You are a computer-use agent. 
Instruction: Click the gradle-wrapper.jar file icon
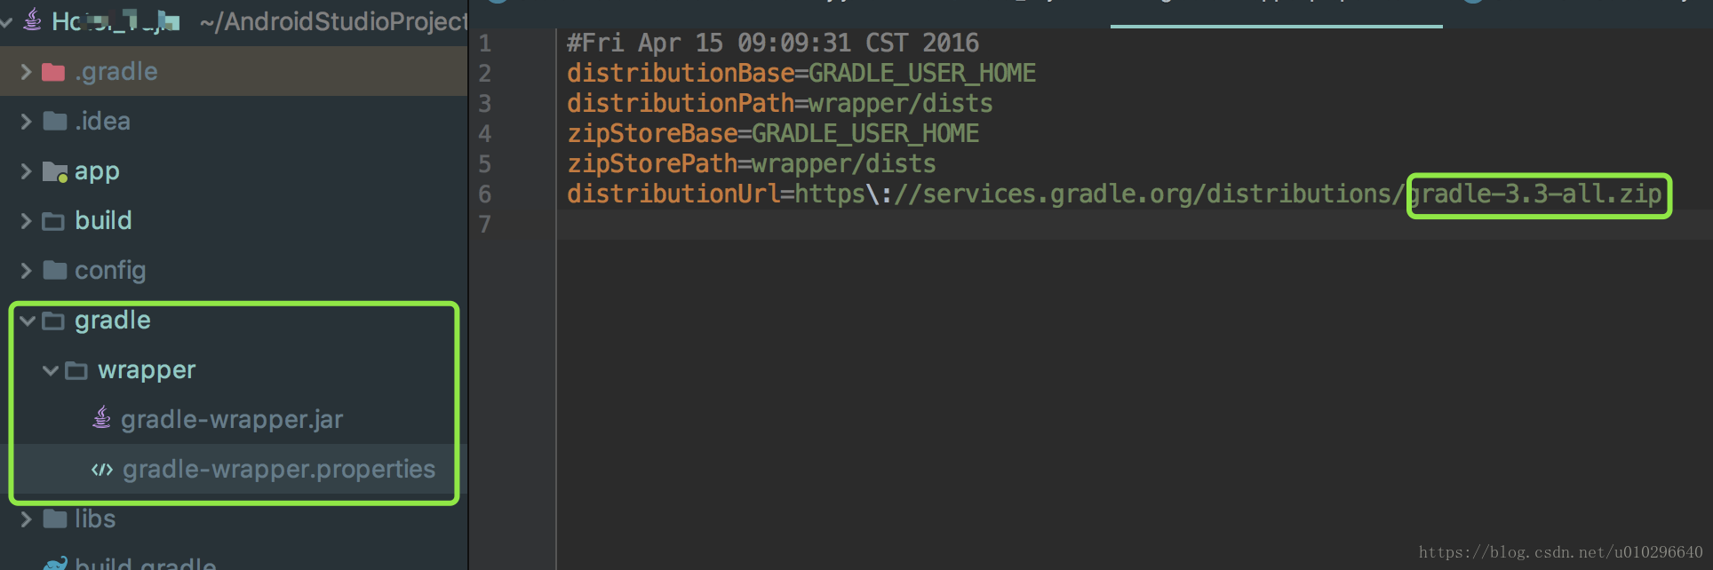coord(102,417)
